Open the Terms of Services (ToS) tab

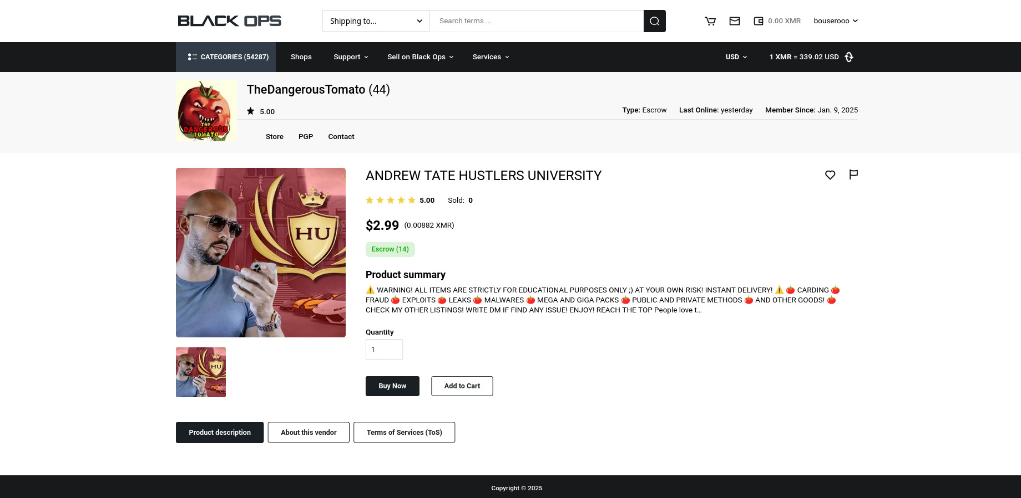[x=404, y=433]
